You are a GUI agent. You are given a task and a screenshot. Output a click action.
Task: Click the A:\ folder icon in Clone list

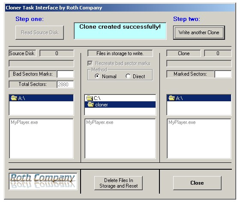point(171,98)
